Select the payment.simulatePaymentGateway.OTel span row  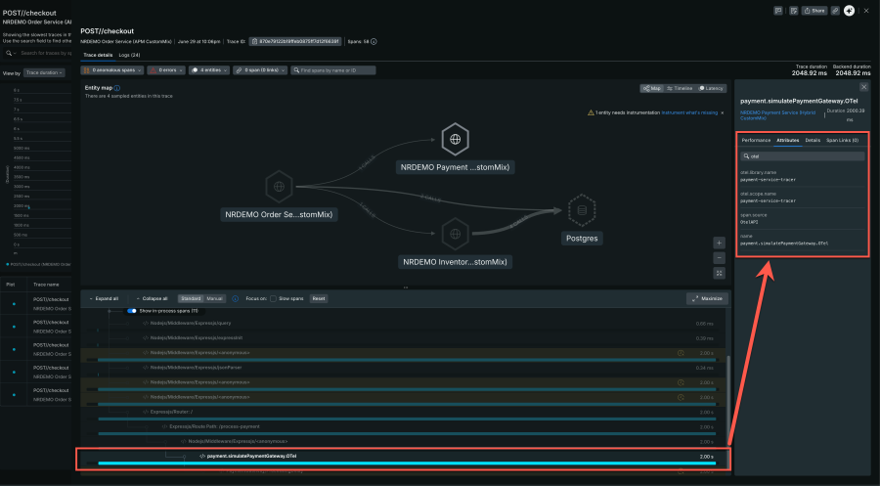(404, 459)
